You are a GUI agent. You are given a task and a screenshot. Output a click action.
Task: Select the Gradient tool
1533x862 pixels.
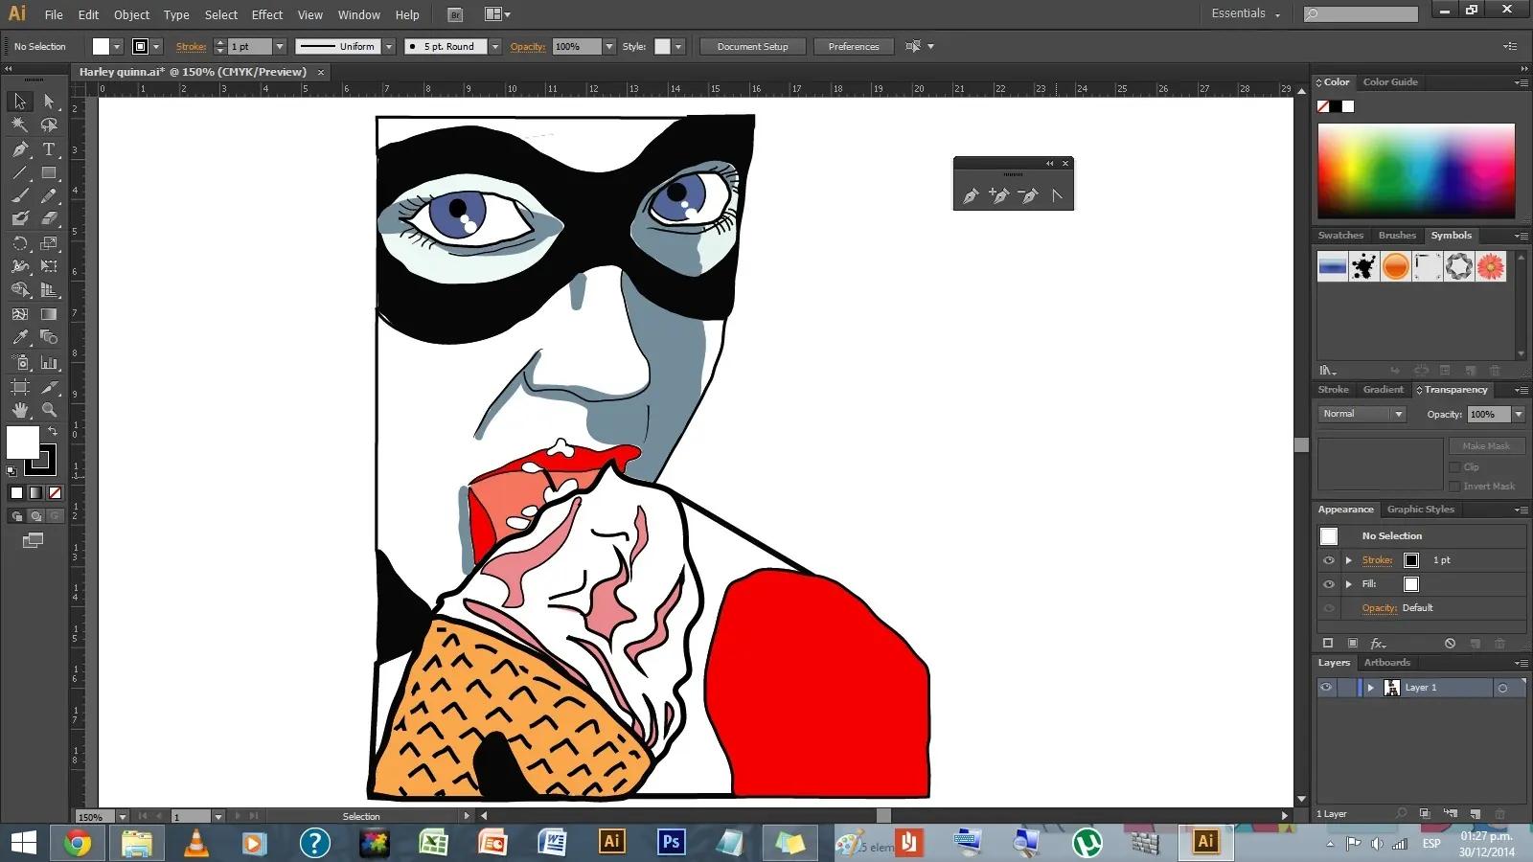tap(49, 313)
